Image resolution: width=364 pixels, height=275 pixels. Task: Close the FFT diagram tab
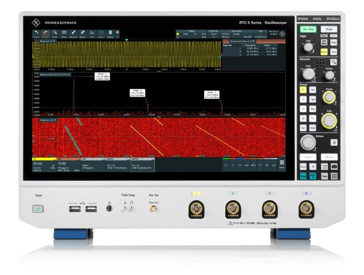[69, 75]
